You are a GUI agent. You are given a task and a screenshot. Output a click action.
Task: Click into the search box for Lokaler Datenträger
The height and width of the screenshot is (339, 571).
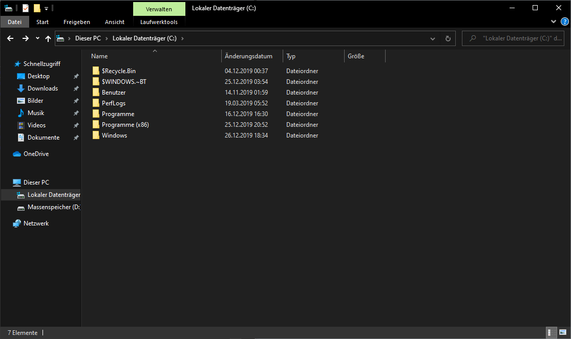pos(513,38)
